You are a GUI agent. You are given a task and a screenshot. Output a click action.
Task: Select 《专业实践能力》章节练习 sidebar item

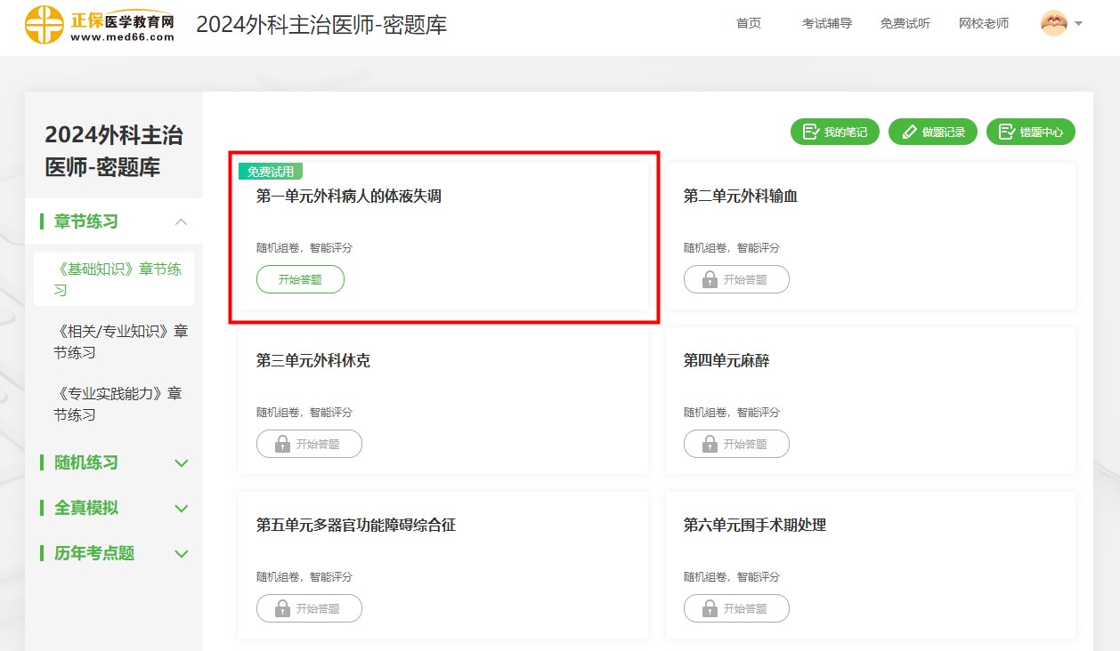point(118,404)
